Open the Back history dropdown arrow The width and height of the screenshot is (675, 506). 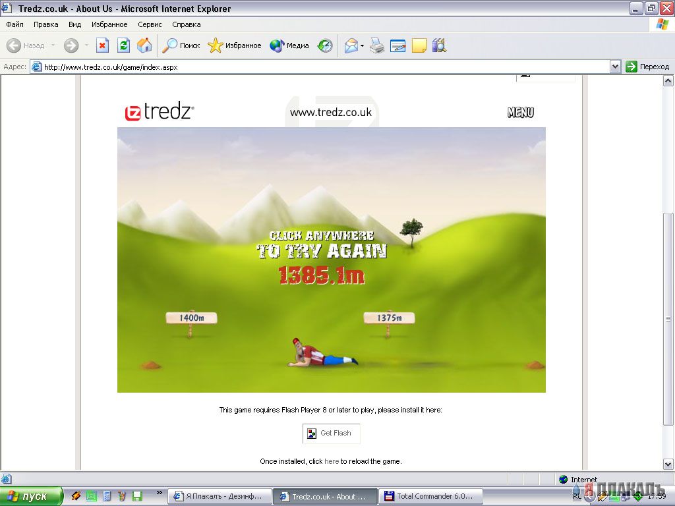pyautogui.click(x=53, y=45)
